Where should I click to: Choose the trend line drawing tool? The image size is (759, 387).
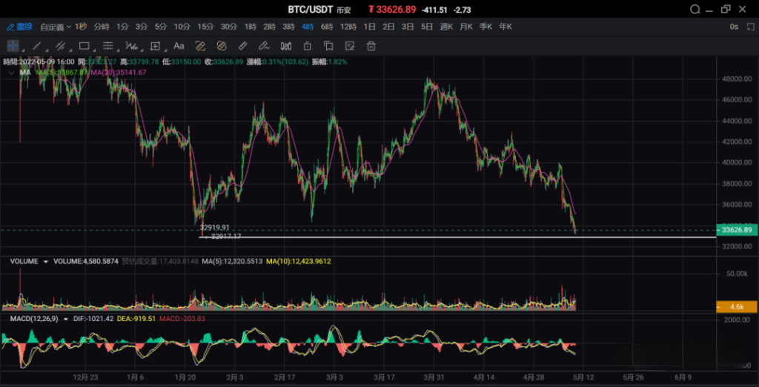pos(36,46)
